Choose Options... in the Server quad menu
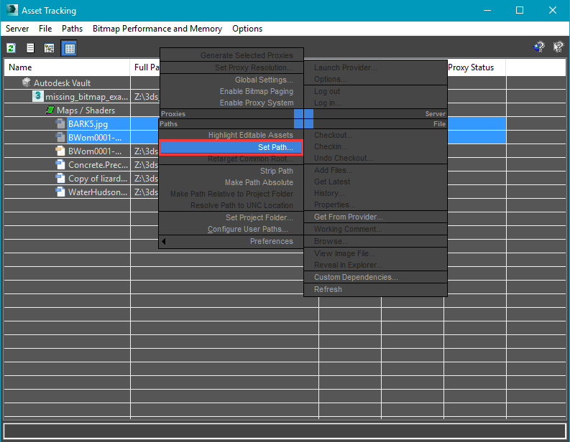The height and width of the screenshot is (442, 570). 330,79
